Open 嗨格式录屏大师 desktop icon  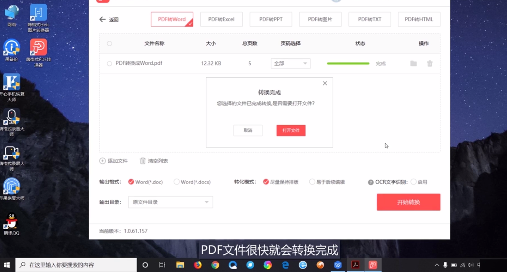(x=11, y=158)
